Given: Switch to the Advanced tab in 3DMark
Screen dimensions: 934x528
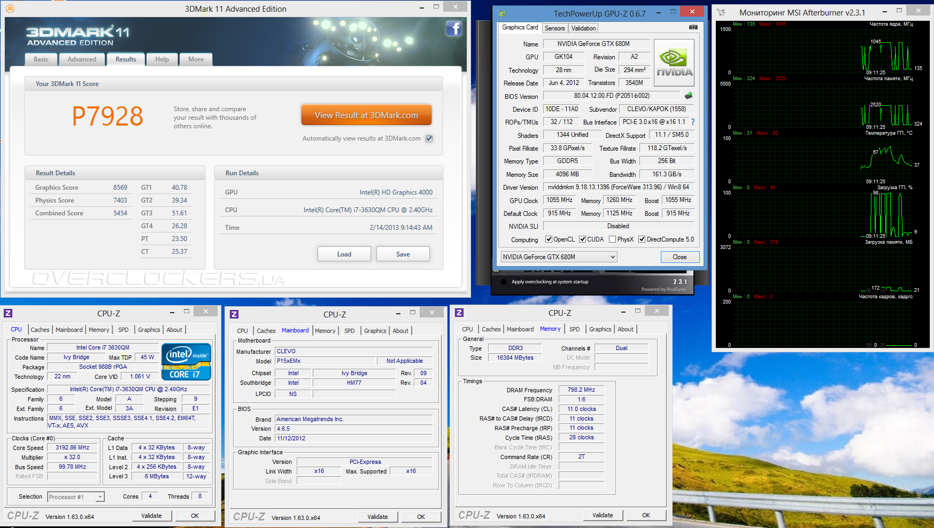Looking at the screenshot, I should pyautogui.click(x=82, y=59).
